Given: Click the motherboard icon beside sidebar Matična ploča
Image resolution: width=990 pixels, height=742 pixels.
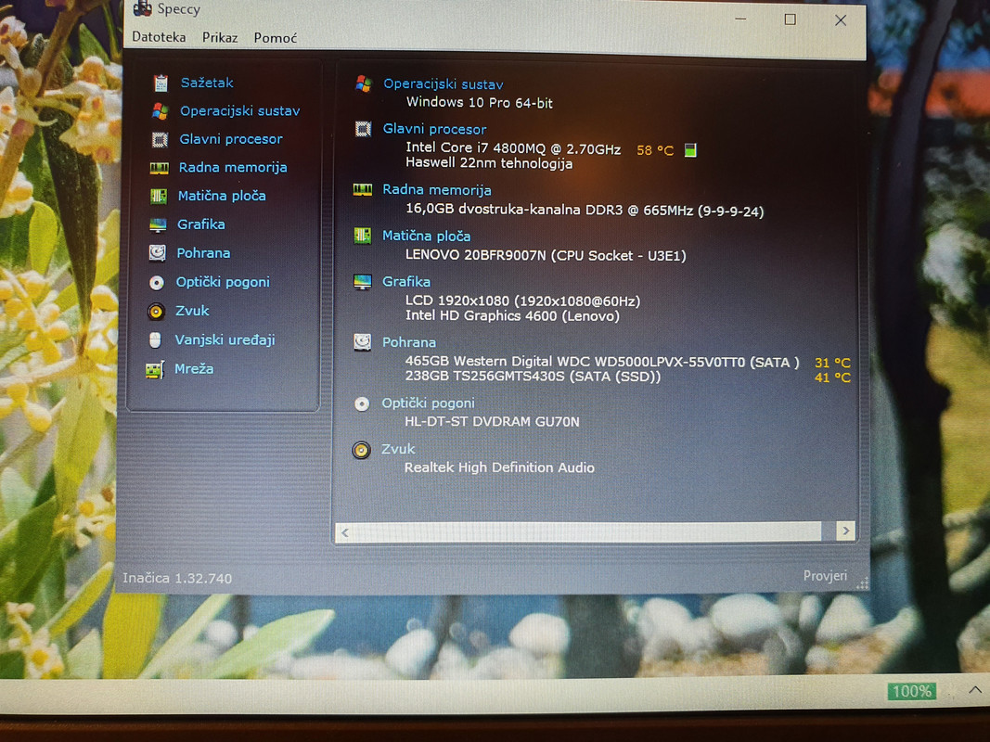Looking at the screenshot, I should 159,197.
